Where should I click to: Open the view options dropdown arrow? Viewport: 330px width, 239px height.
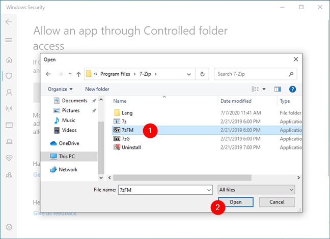(x=264, y=89)
